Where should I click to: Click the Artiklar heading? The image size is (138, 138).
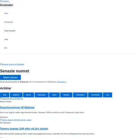point(6,88)
